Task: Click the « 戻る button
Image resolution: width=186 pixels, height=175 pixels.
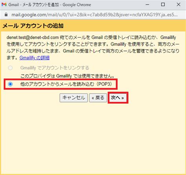Action: click(x=98, y=98)
